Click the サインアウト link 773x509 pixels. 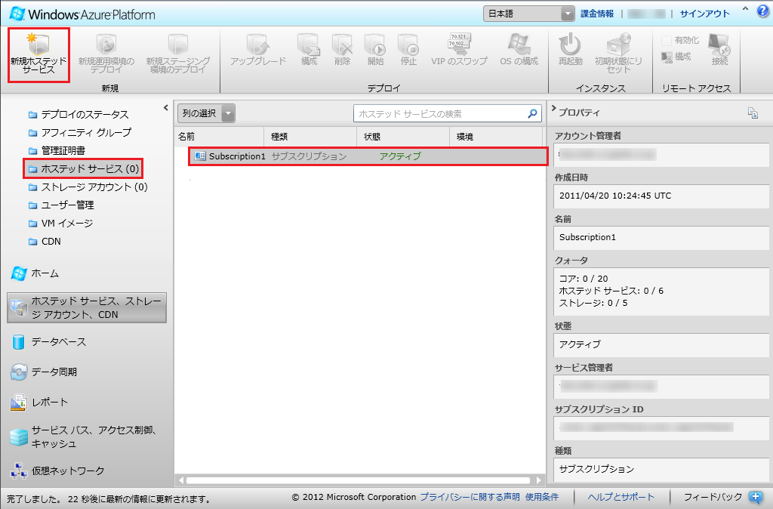(x=704, y=14)
